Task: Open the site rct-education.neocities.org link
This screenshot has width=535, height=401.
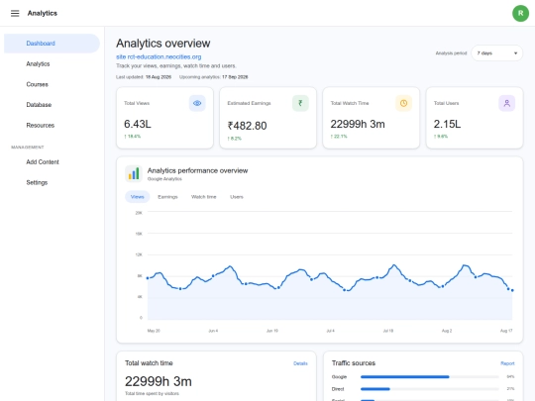Action: 159,57
